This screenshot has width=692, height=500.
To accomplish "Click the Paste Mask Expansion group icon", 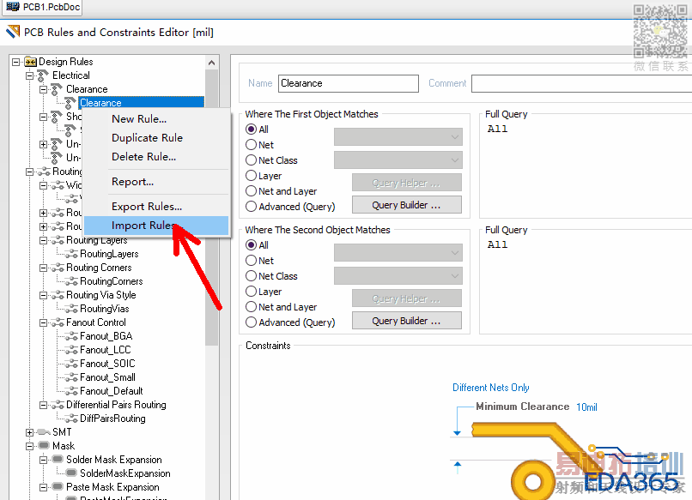I will click(58, 487).
